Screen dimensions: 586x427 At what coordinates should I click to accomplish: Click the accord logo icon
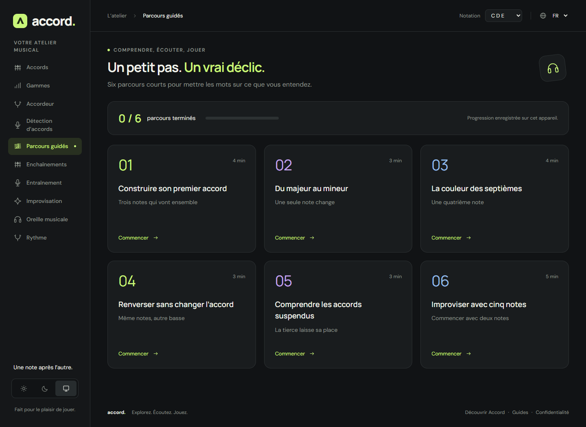tap(20, 21)
